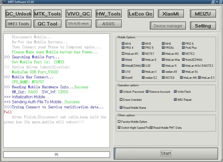Enable the Read Mobile Name operation

pyautogui.click(x=121, y=107)
